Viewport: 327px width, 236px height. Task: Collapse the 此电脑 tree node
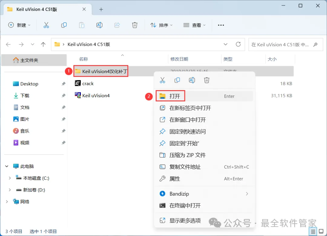click(x=7, y=166)
